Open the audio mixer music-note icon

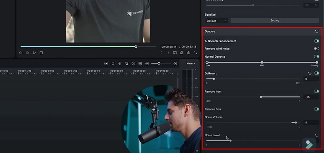(127, 64)
